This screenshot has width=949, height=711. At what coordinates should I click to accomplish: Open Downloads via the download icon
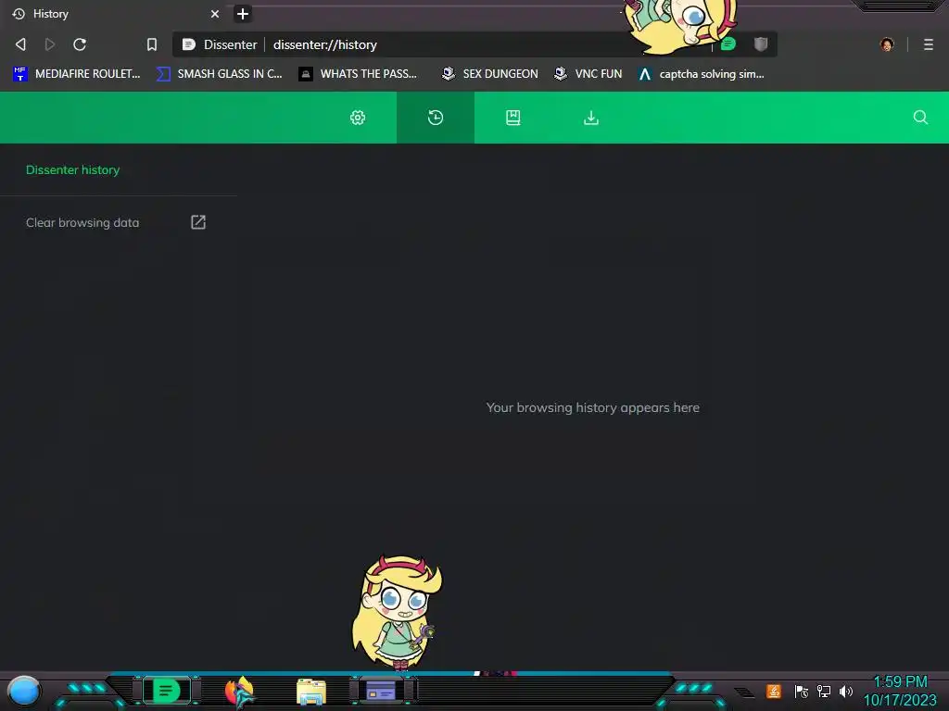click(x=591, y=118)
